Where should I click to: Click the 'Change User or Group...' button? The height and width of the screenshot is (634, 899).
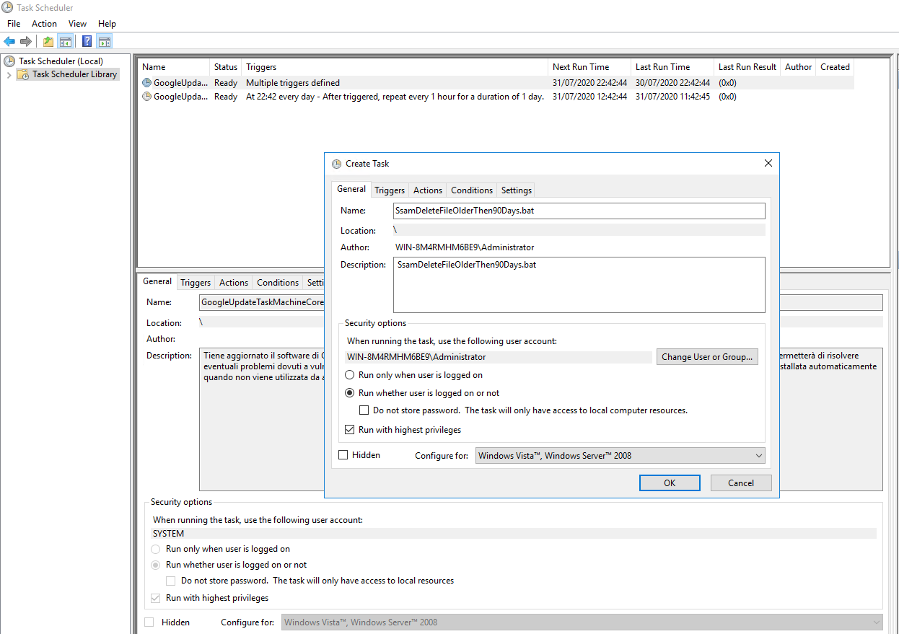[706, 357]
